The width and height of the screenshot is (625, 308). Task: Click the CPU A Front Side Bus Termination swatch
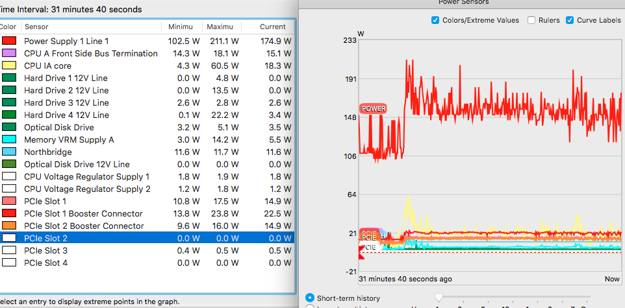click(x=8, y=53)
